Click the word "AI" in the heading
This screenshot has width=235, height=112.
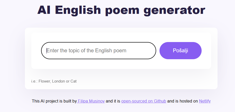pos(44,10)
